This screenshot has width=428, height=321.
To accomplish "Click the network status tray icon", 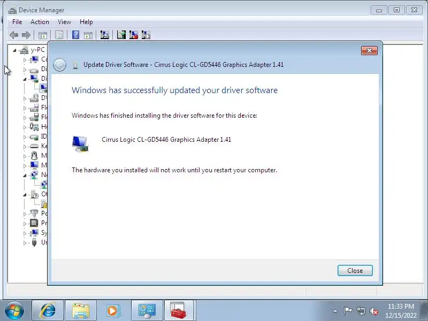I will tap(361, 311).
